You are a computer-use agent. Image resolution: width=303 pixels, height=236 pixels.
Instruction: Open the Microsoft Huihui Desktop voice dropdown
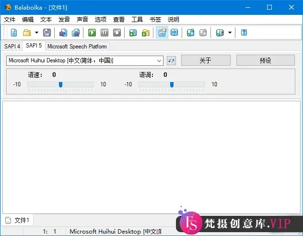click(x=85, y=61)
